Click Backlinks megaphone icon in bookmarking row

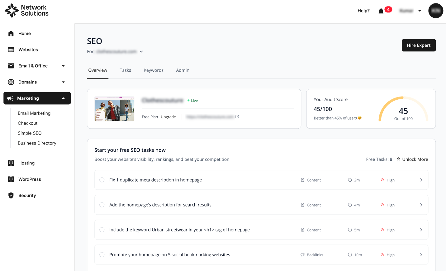[302, 254]
